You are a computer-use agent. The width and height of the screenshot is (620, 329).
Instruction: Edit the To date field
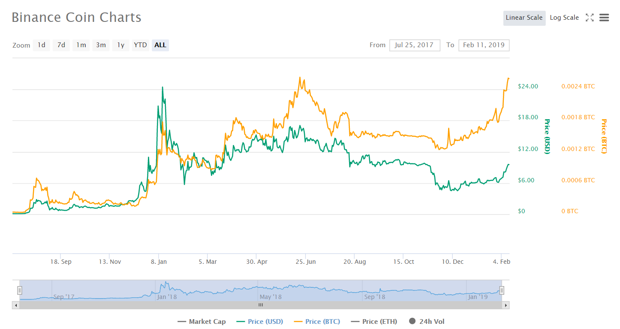484,45
